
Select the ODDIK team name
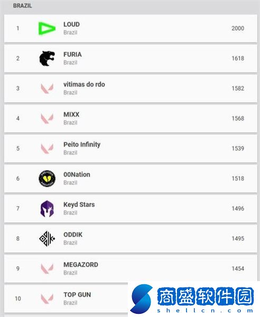[x=73, y=235]
